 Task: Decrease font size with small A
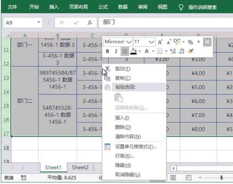click(169, 42)
